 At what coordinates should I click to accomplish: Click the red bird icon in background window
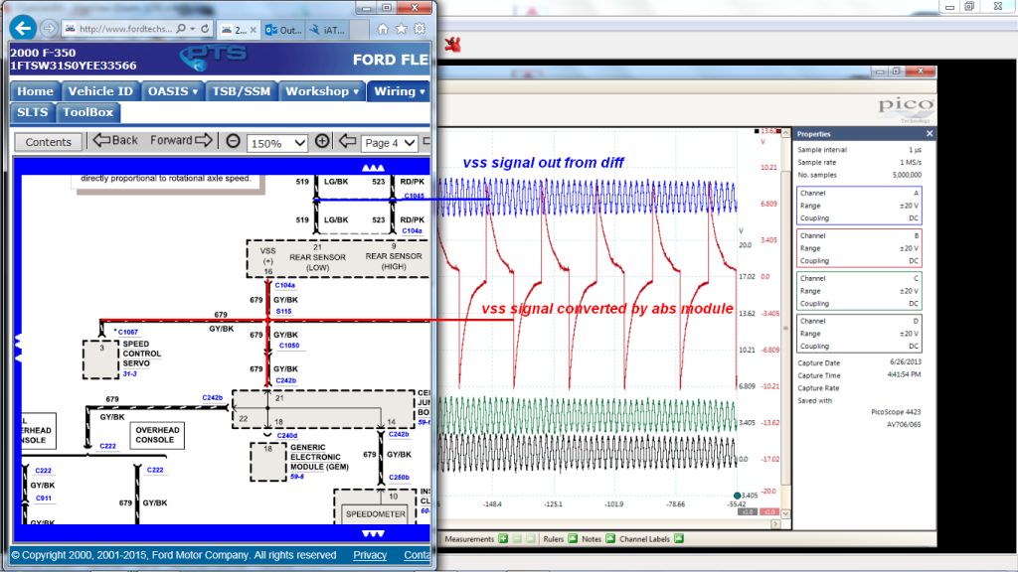[x=452, y=45]
